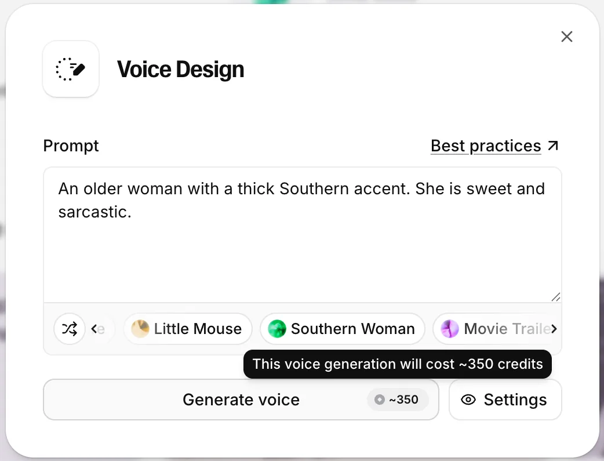Click the Little Mouse avatar icon
Viewport: 604px width, 461px height.
tap(140, 329)
